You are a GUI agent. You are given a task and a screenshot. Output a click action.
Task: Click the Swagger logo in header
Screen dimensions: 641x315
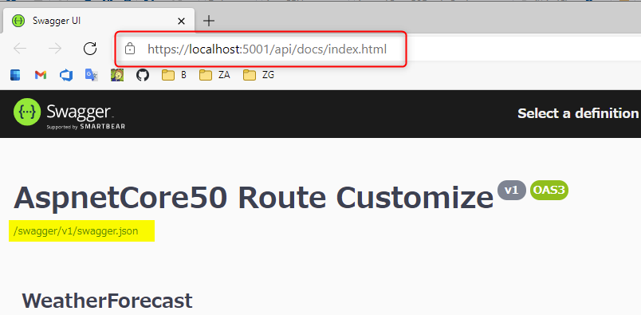pos(69,113)
